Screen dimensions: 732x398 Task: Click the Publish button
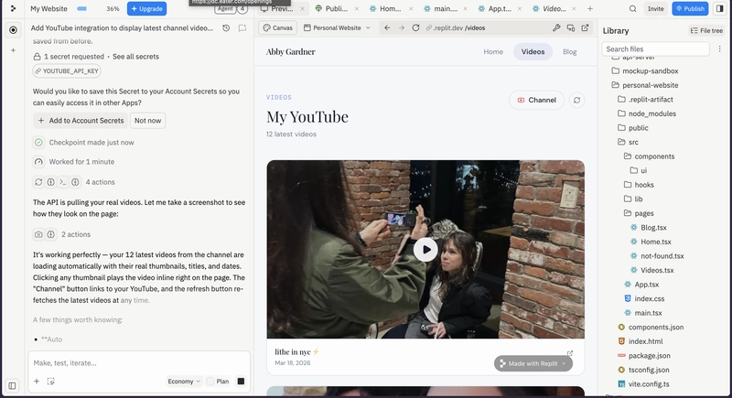point(690,8)
